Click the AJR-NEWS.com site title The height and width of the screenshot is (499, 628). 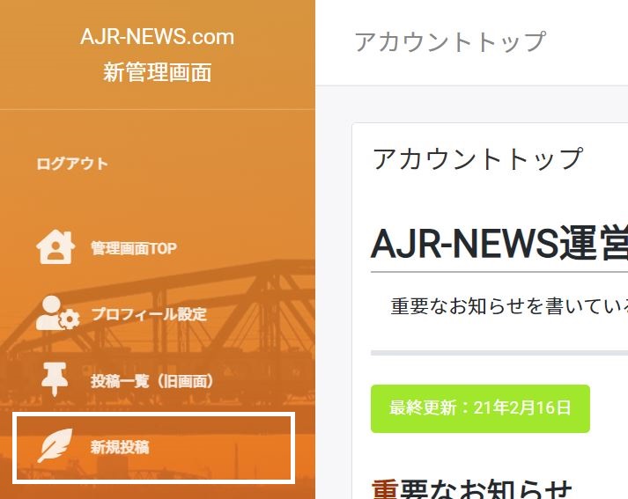click(157, 37)
